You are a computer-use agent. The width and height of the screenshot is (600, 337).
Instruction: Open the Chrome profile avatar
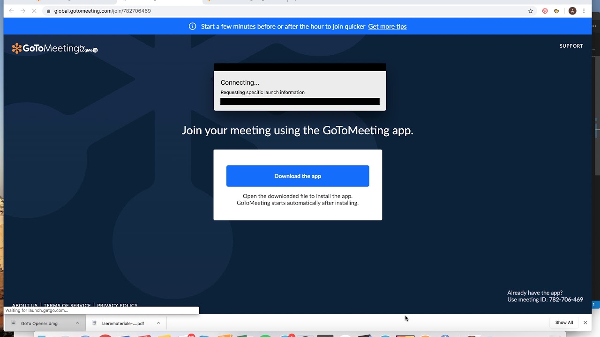click(x=572, y=11)
